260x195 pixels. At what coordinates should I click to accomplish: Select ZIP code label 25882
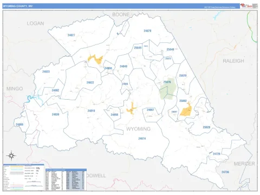183,101
